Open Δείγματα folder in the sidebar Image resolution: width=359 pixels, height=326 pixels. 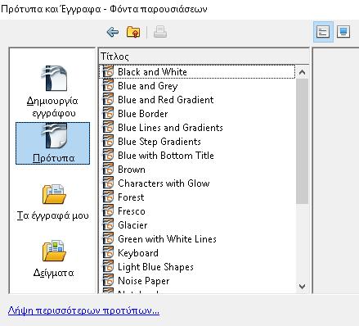[x=53, y=259]
